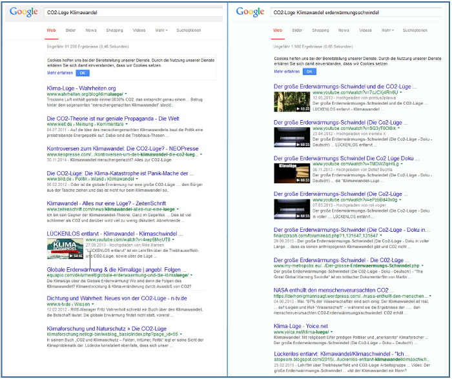Viewport: 452px width, 379px height.
Task: Open video thumbnail of the 23.04.2012 YouTube result
Action: pyautogui.click(x=287, y=136)
